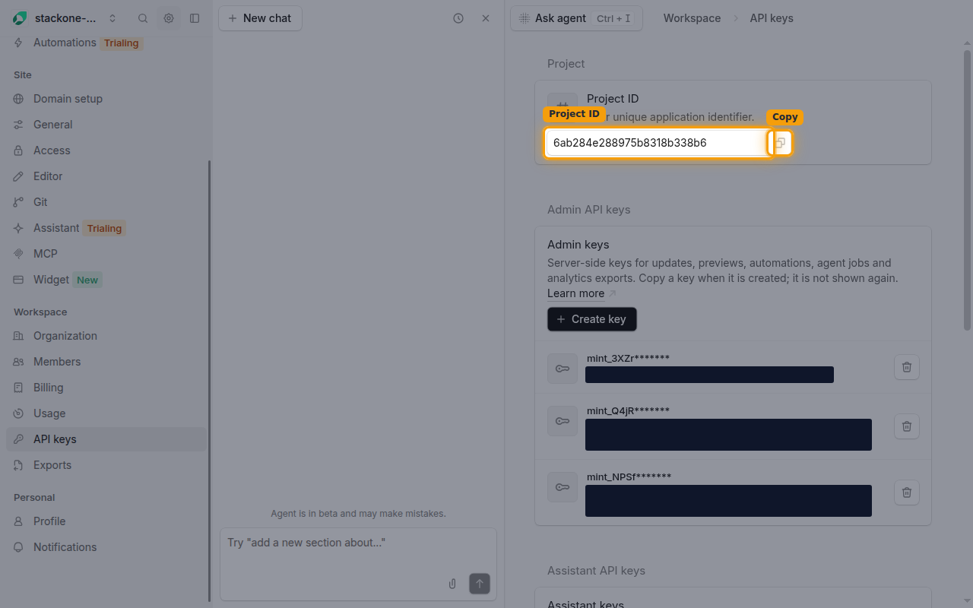Open the Editor settings

[106, 176]
